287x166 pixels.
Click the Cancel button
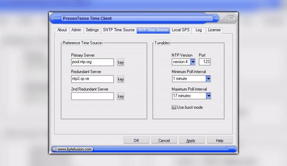pos(164,140)
